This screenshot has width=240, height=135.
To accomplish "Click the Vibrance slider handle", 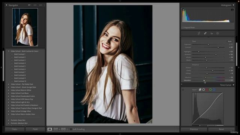I will (x=205, y=78).
